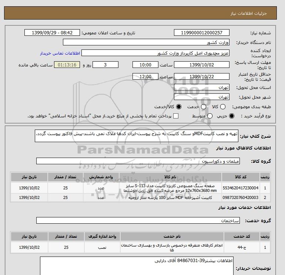Click the general need description text box
This screenshot has height=275, width=285.
(137, 136)
